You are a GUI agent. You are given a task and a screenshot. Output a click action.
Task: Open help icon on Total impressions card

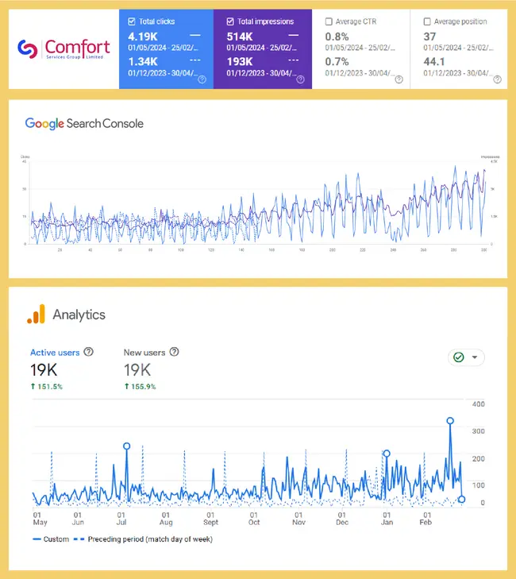[x=300, y=79]
